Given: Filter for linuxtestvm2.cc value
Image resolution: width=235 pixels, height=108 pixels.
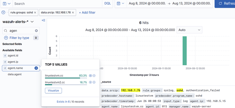Looking at the screenshot, I should coord(90,82).
